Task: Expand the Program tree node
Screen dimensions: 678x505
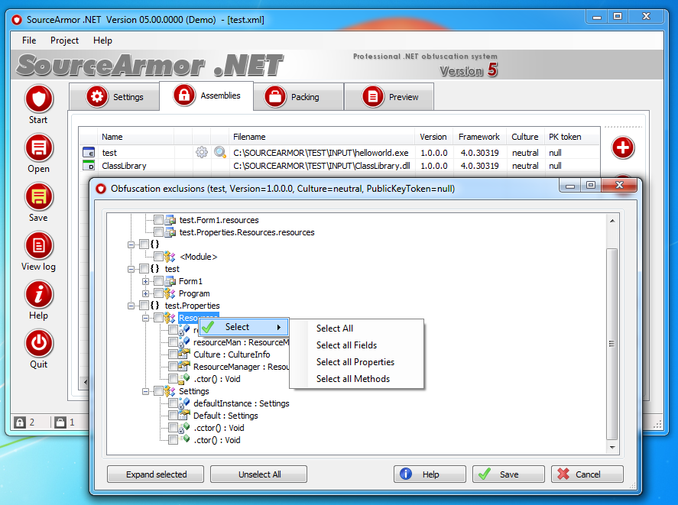Action: click(146, 293)
